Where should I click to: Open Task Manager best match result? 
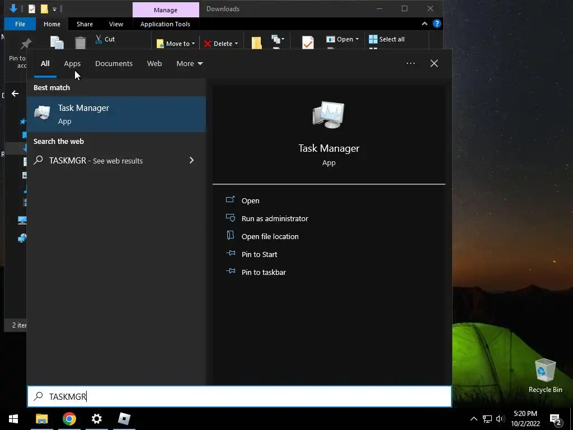tap(116, 114)
